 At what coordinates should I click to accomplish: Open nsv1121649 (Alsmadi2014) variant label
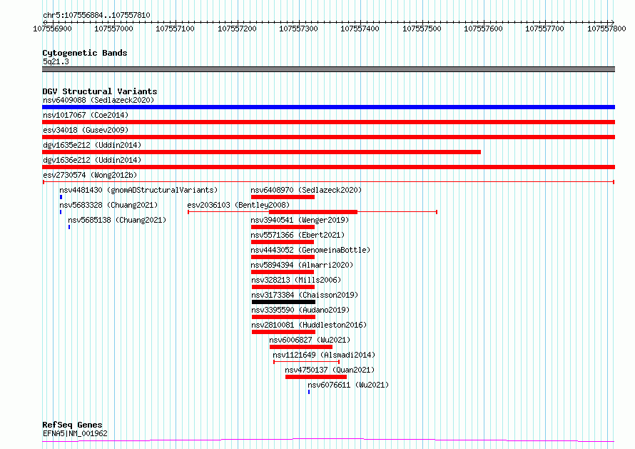pos(324,355)
